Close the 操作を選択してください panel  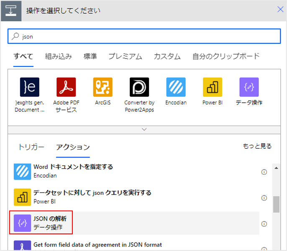point(280,10)
